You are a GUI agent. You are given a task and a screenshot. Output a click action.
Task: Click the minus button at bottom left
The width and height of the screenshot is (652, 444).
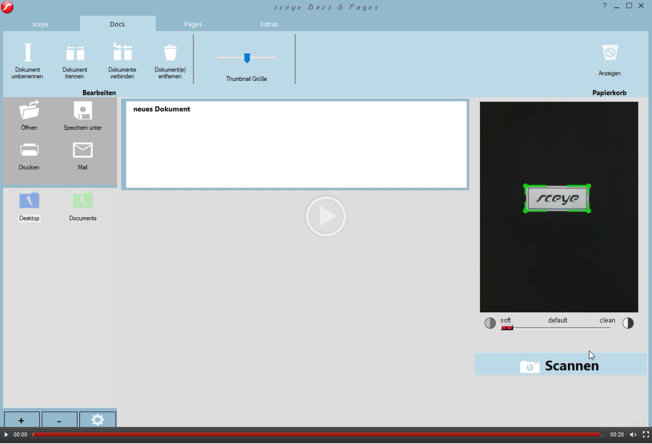coord(59,420)
